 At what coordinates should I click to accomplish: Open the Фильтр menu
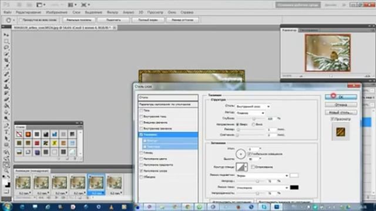tap(112, 12)
